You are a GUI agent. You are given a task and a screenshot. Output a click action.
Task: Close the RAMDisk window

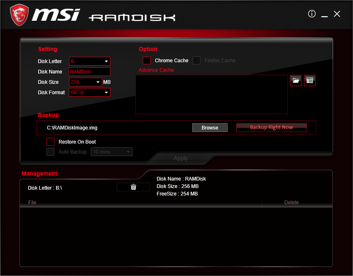click(337, 14)
